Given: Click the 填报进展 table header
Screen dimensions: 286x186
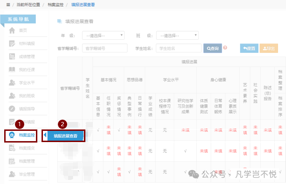Looking at the screenshot, I should click(189, 62).
